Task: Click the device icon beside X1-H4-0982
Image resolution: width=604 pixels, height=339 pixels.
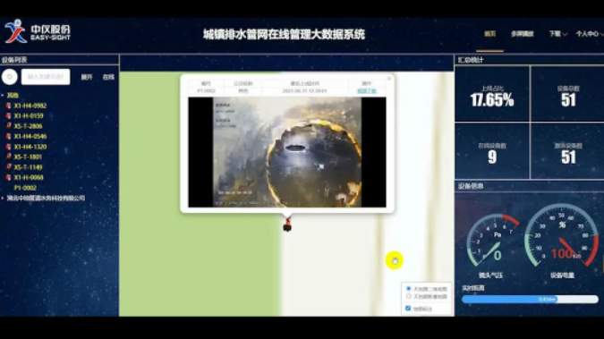Action: (x=8, y=106)
